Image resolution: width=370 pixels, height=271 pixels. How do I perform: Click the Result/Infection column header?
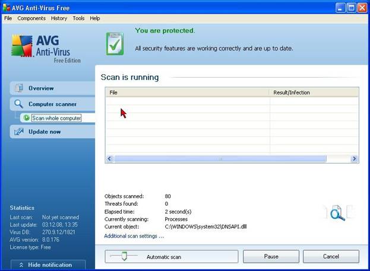click(314, 93)
